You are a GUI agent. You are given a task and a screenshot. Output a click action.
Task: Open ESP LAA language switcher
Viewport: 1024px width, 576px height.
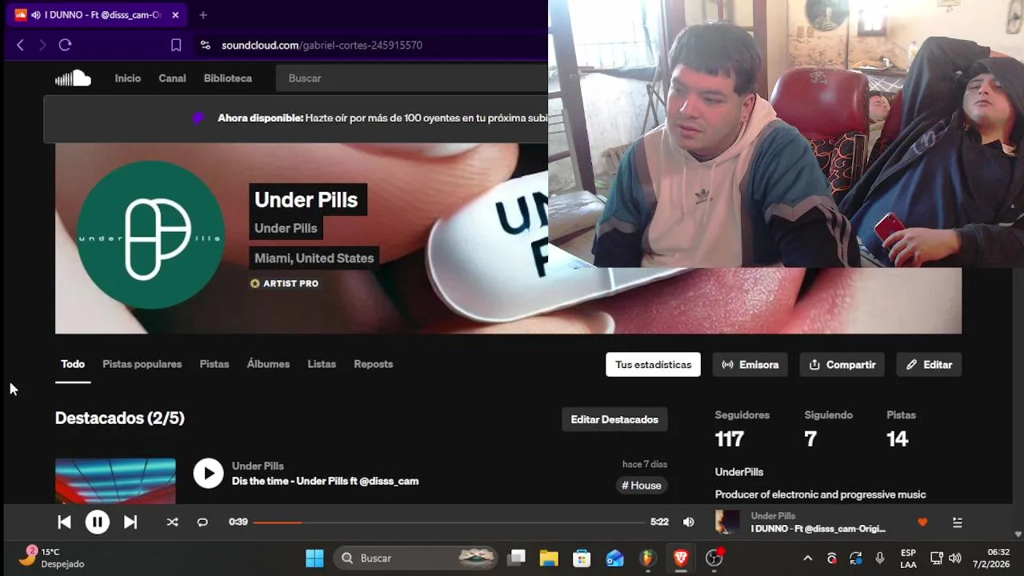[908, 558]
